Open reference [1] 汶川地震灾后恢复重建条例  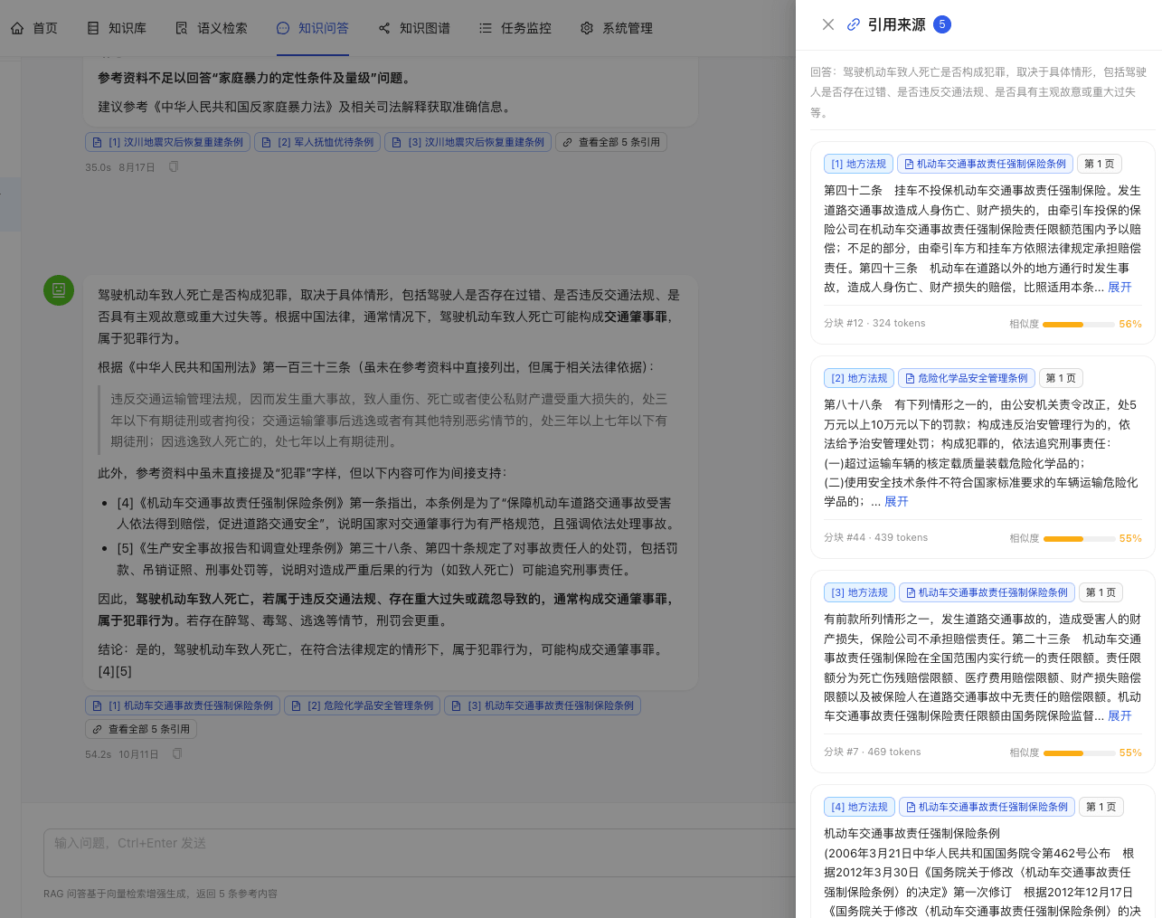(x=168, y=142)
